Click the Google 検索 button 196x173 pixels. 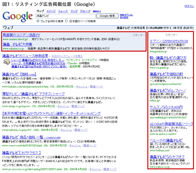[x=107, y=16]
